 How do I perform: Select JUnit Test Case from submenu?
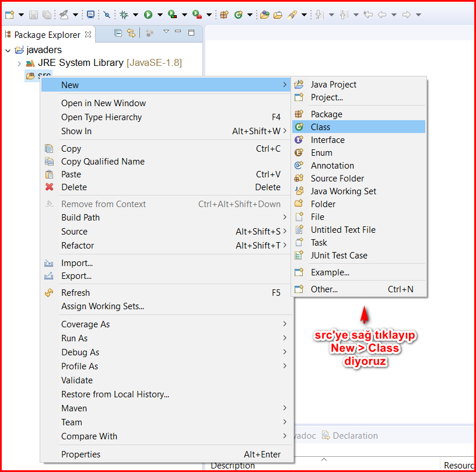pos(338,256)
